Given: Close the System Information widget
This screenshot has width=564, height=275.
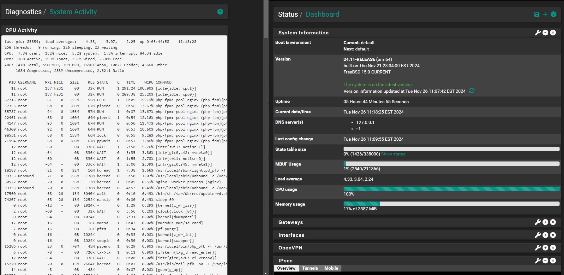Looking at the screenshot, I should [x=553, y=32].
